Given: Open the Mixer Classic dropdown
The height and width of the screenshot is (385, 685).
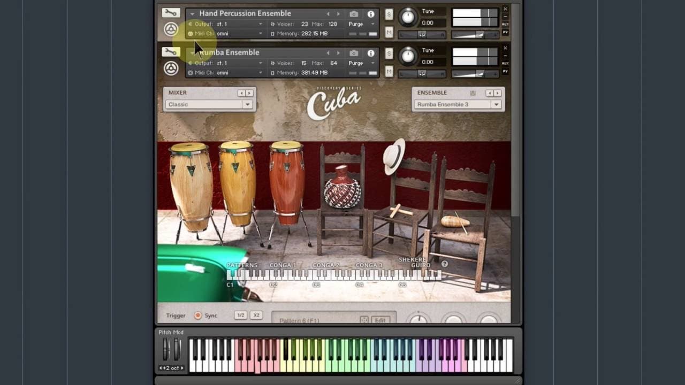Looking at the screenshot, I should (209, 104).
